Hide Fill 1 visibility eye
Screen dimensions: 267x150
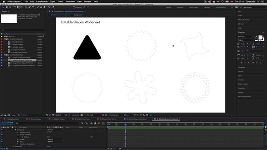[x=2, y=142]
